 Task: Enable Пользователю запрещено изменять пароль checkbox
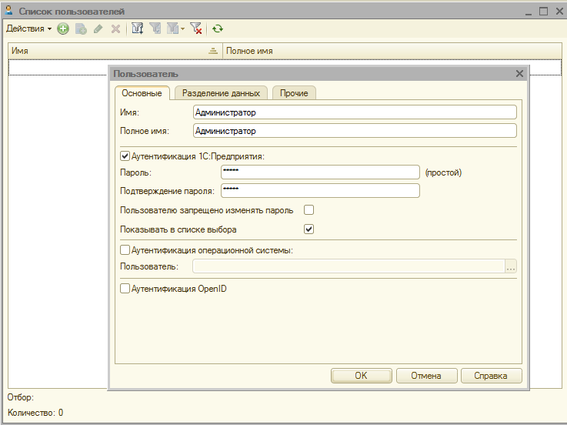tap(309, 210)
